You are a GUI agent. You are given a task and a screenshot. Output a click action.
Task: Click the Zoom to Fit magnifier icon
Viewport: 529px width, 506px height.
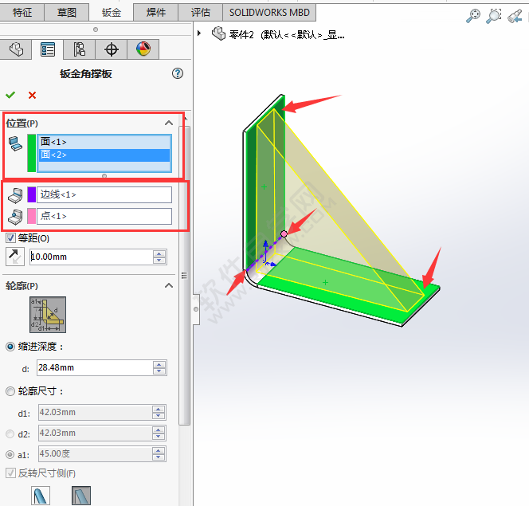tap(473, 15)
